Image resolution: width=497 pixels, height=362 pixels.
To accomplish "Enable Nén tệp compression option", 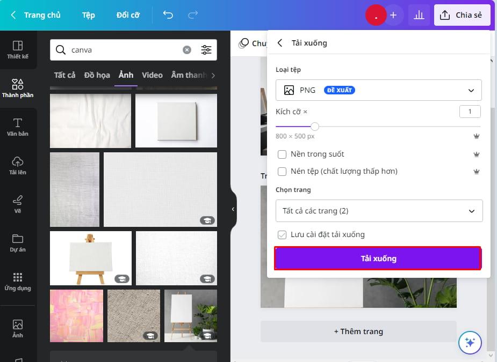I will tap(282, 172).
